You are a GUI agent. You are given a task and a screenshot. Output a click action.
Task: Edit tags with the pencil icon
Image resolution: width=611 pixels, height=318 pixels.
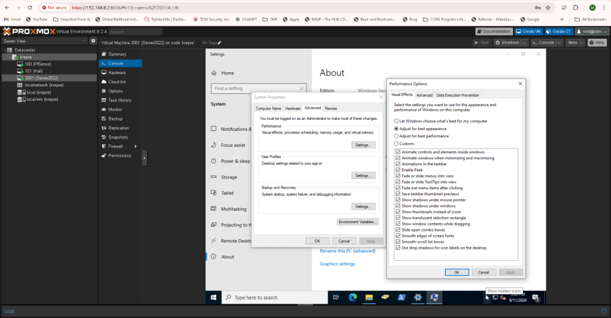coord(219,43)
